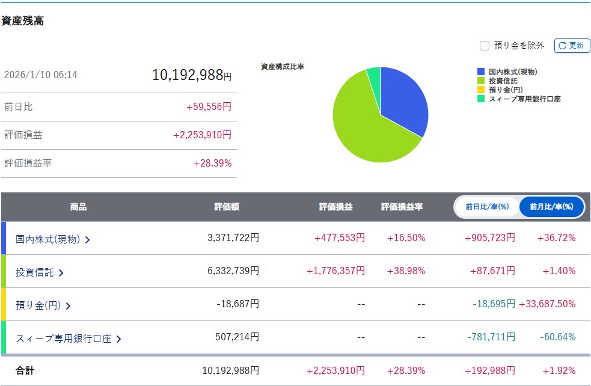591x386 pixels.
Task: Click the 評価額 column header
Action: pyautogui.click(x=227, y=207)
